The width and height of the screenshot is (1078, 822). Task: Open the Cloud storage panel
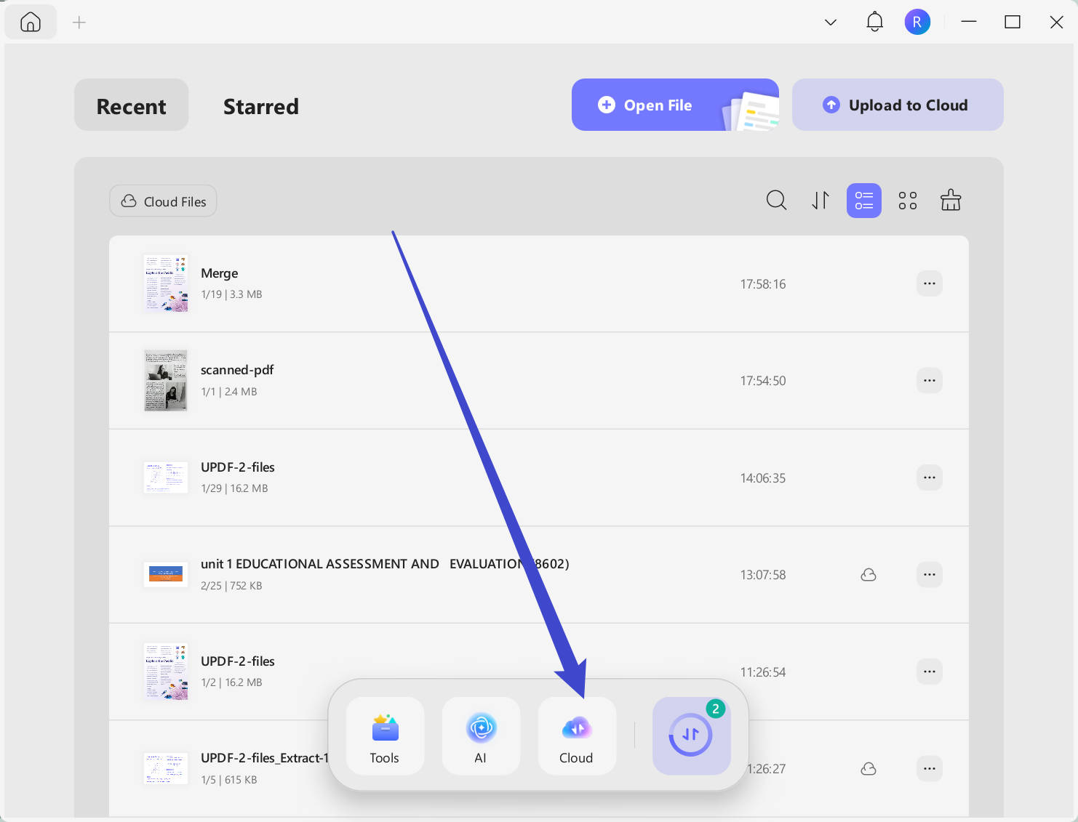click(x=577, y=736)
